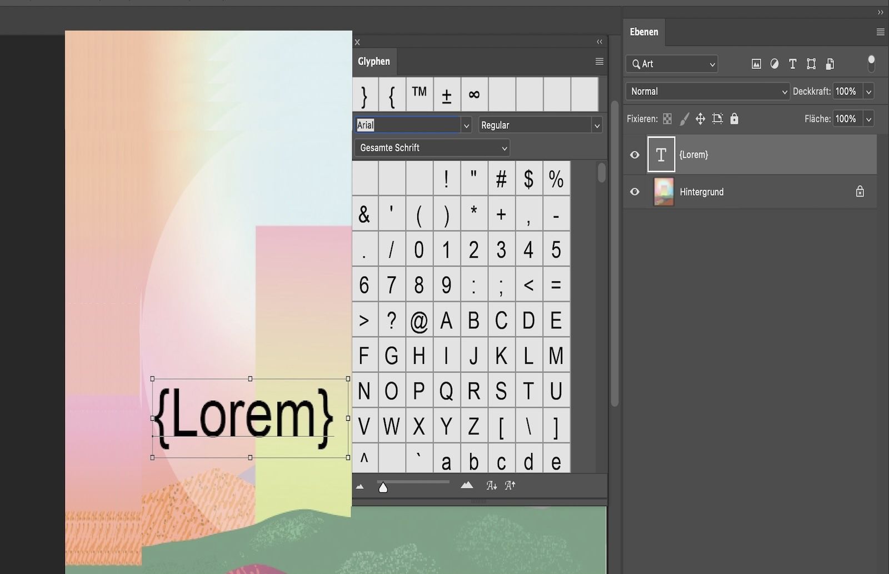Toggle the layer filtering switch
Screen dimensions: 889x574
pos(871,63)
